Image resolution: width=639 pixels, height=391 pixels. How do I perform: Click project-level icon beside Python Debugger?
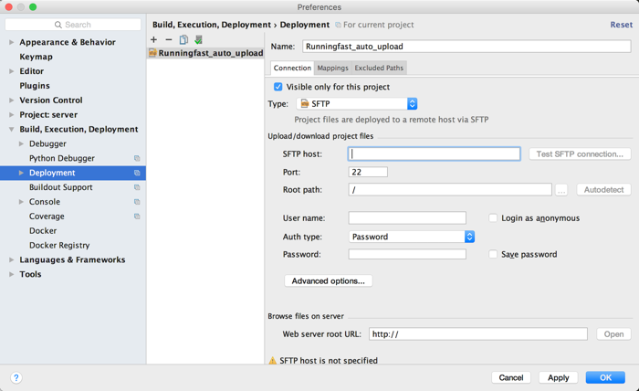(x=137, y=159)
